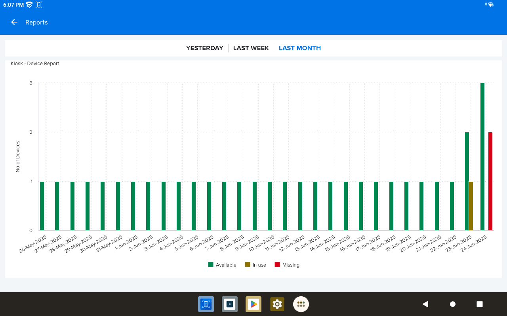The image size is (507, 316).
Task: Open the app drawer dots icon
Action: click(x=301, y=304)
